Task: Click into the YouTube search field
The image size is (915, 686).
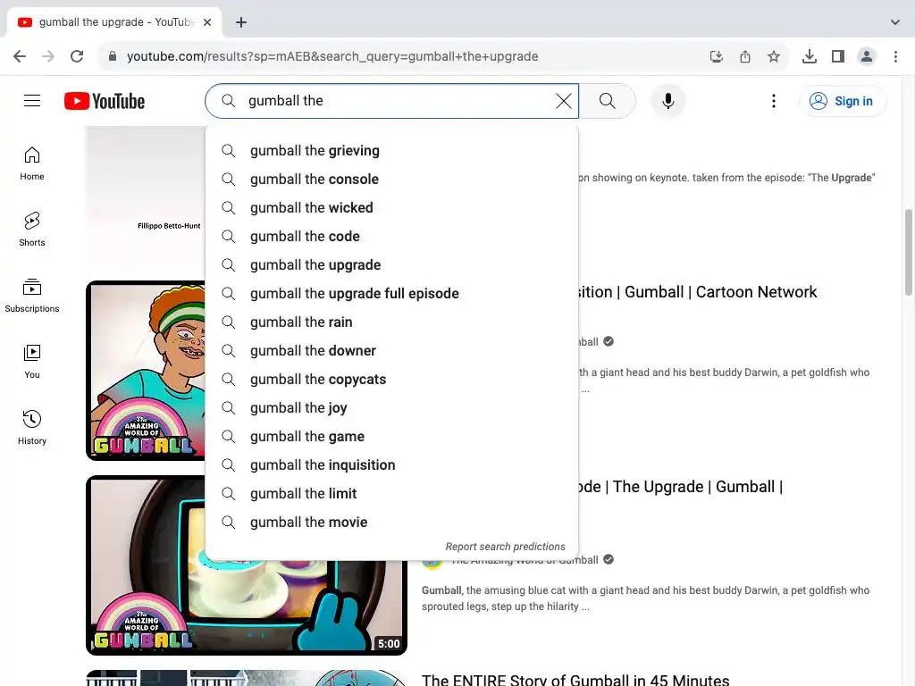Action: coord(391,101)
